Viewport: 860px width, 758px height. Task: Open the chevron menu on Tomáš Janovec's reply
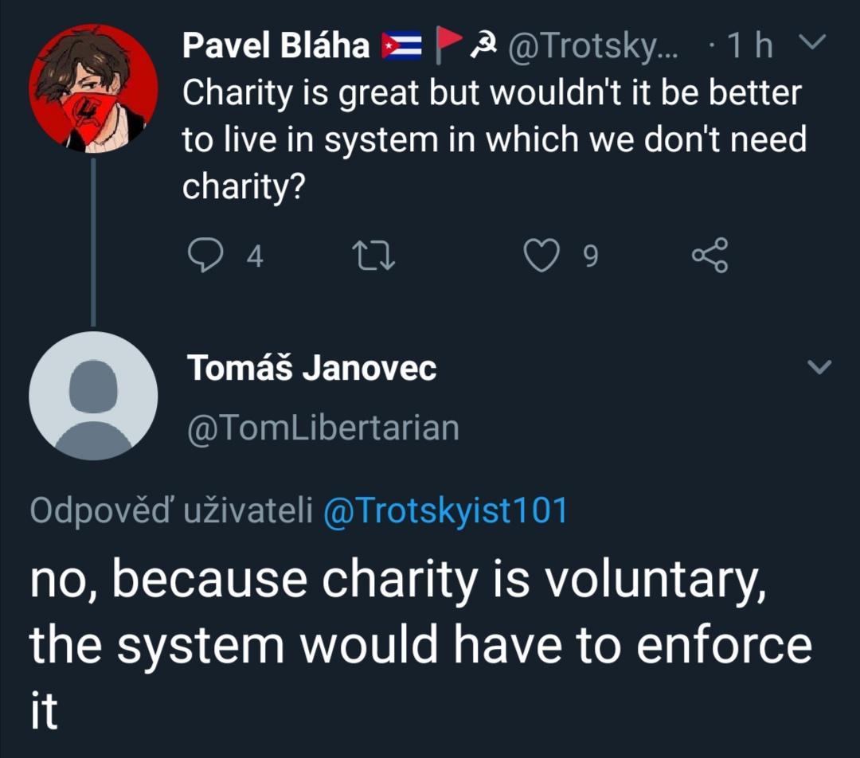819,367
